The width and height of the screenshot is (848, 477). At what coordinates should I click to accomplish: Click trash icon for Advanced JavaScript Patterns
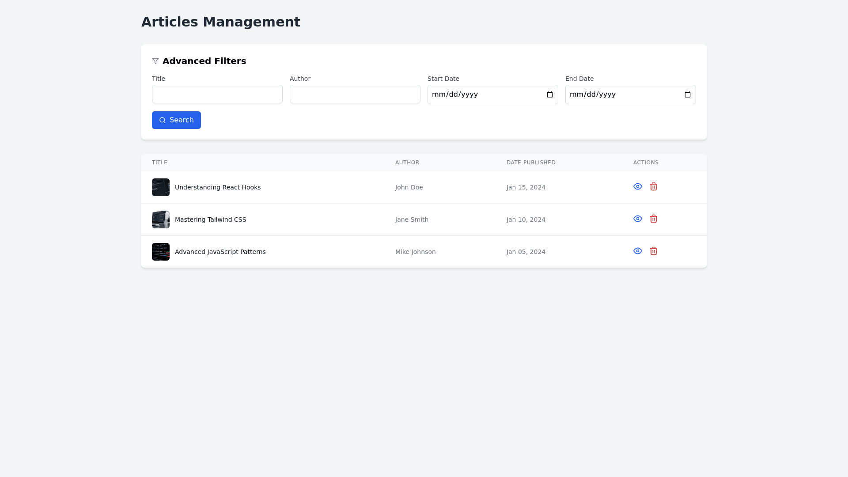tap(654, 251)
